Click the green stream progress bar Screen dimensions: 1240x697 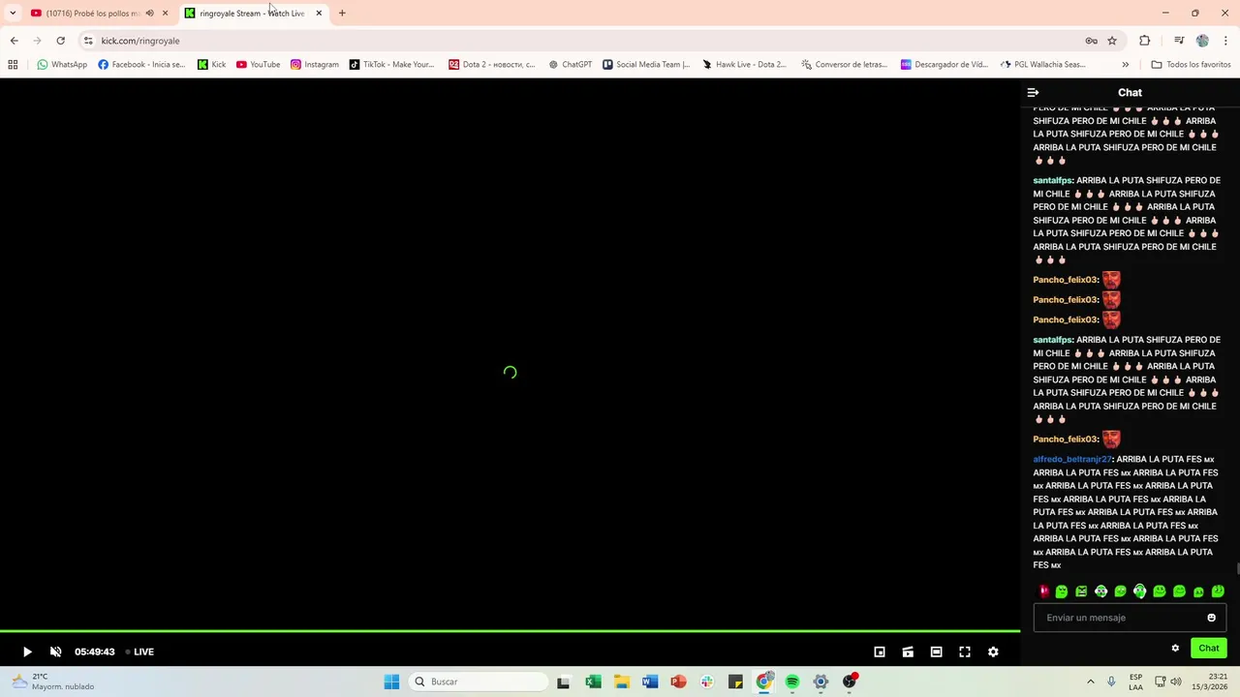510,631
